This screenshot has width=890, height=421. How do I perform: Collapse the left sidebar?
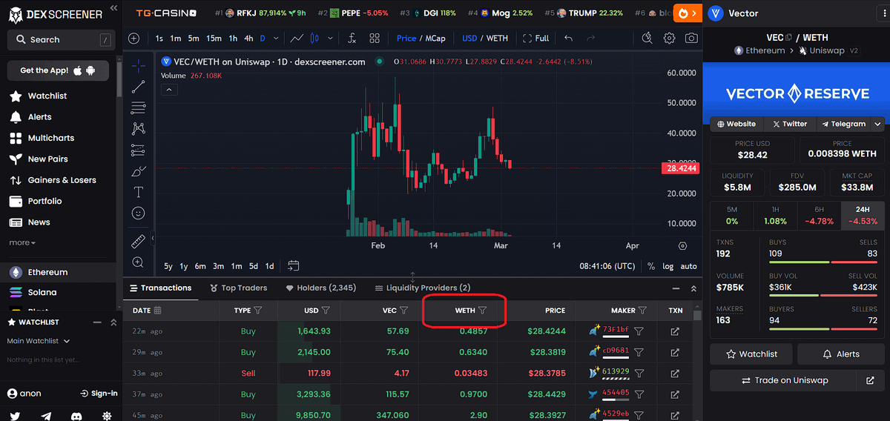(x=113, y=8)
